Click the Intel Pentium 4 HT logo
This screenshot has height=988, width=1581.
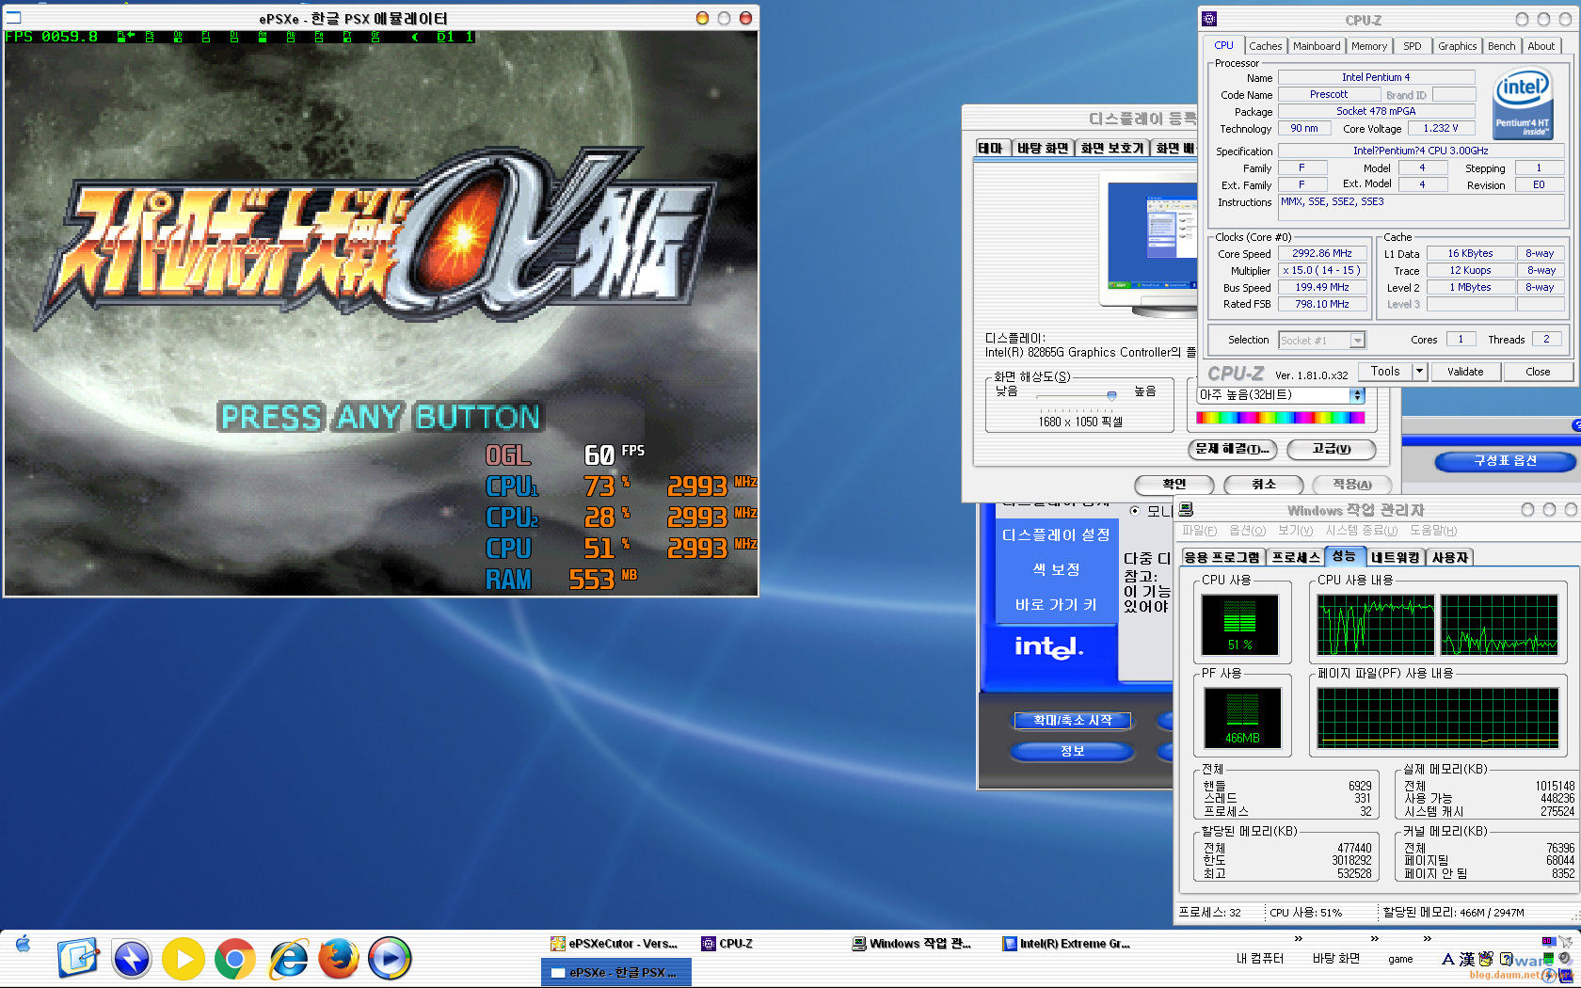click(1524, 104)
